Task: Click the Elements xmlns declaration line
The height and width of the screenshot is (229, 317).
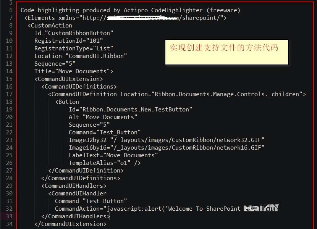Action: 125,18
